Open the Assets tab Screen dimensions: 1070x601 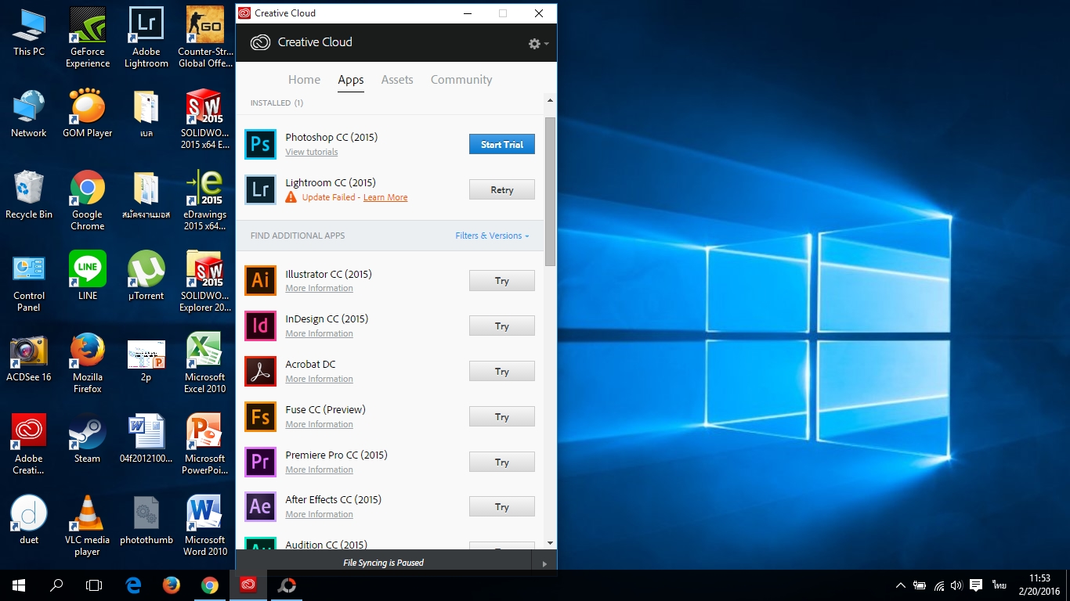(397, 80)
